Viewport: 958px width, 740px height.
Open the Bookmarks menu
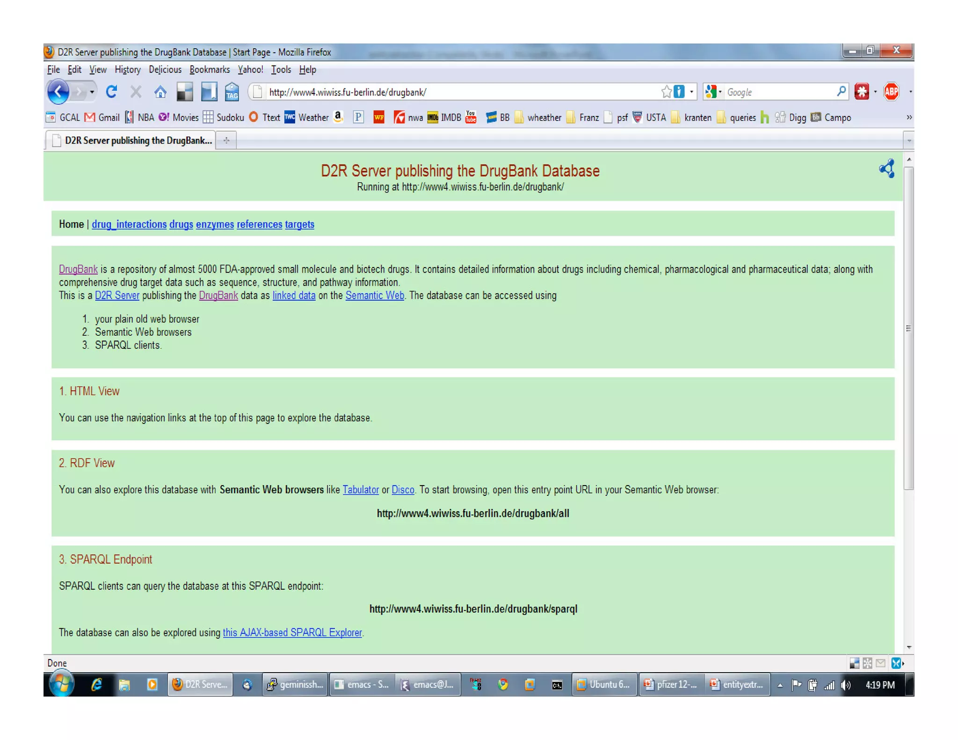pyautogui.click(x=210, y=70)
